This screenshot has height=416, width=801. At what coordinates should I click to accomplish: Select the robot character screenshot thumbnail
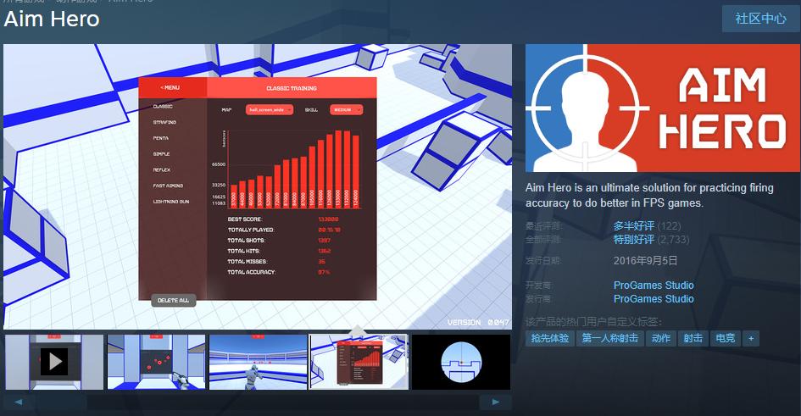pos(258,362)
